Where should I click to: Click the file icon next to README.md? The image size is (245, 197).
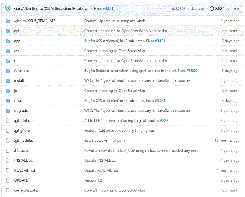8,171
